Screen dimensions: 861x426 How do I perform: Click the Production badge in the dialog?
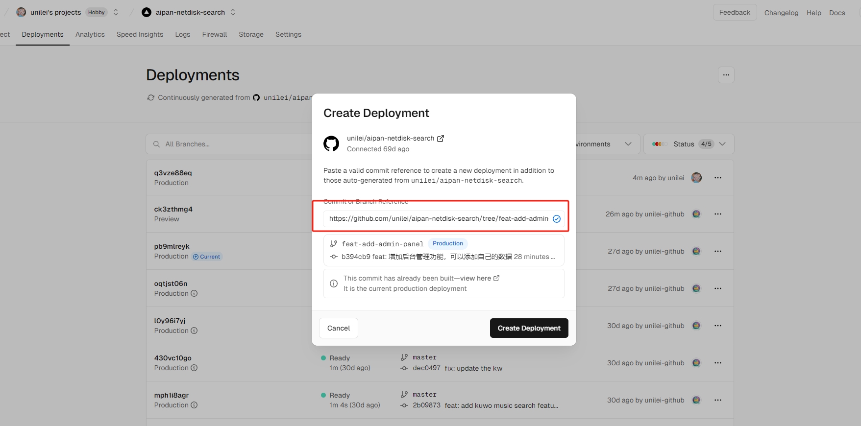pyautogui.click(x=448, y=243)
